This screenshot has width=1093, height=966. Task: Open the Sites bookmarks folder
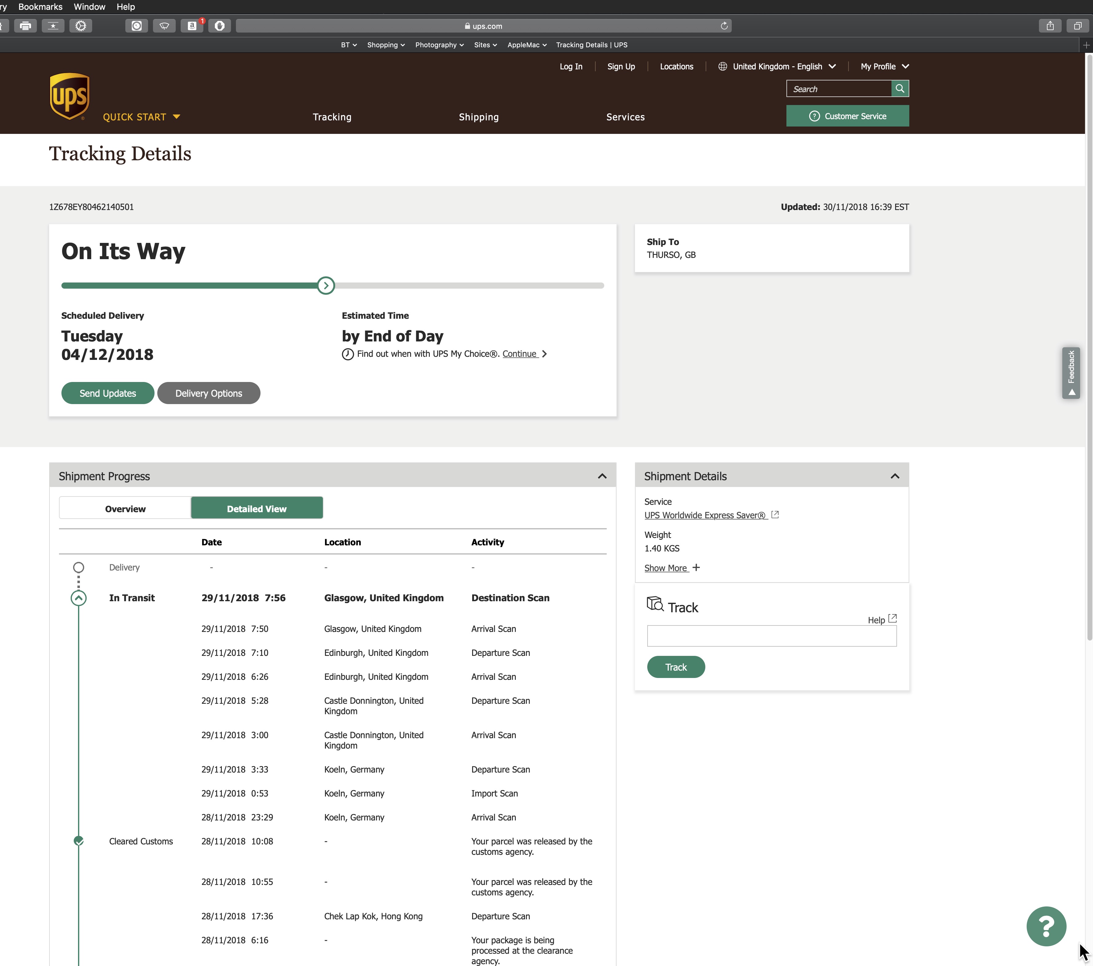[x=485, y=45]
